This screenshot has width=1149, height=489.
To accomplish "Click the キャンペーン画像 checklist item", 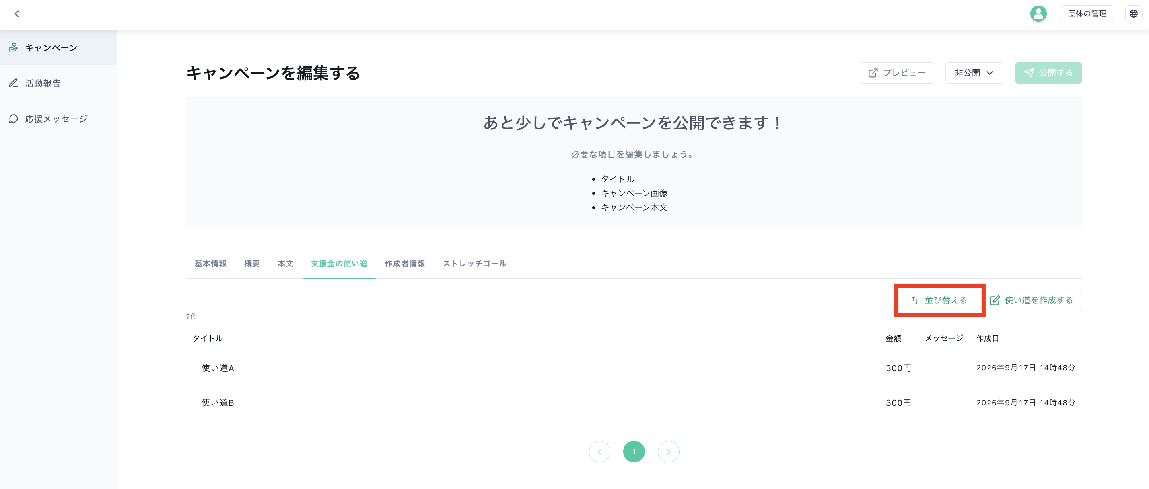I will coord(634,193).
